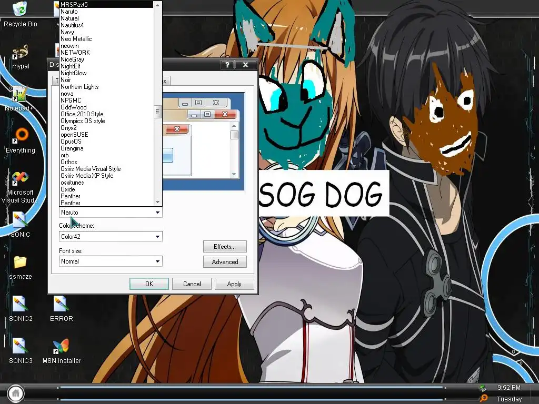Select Northern Lights style
539x404 pixels.
click(106, 87)
